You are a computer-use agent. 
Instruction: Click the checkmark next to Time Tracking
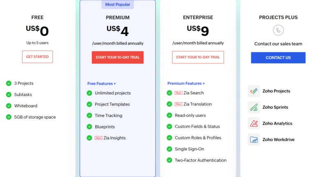89,116
